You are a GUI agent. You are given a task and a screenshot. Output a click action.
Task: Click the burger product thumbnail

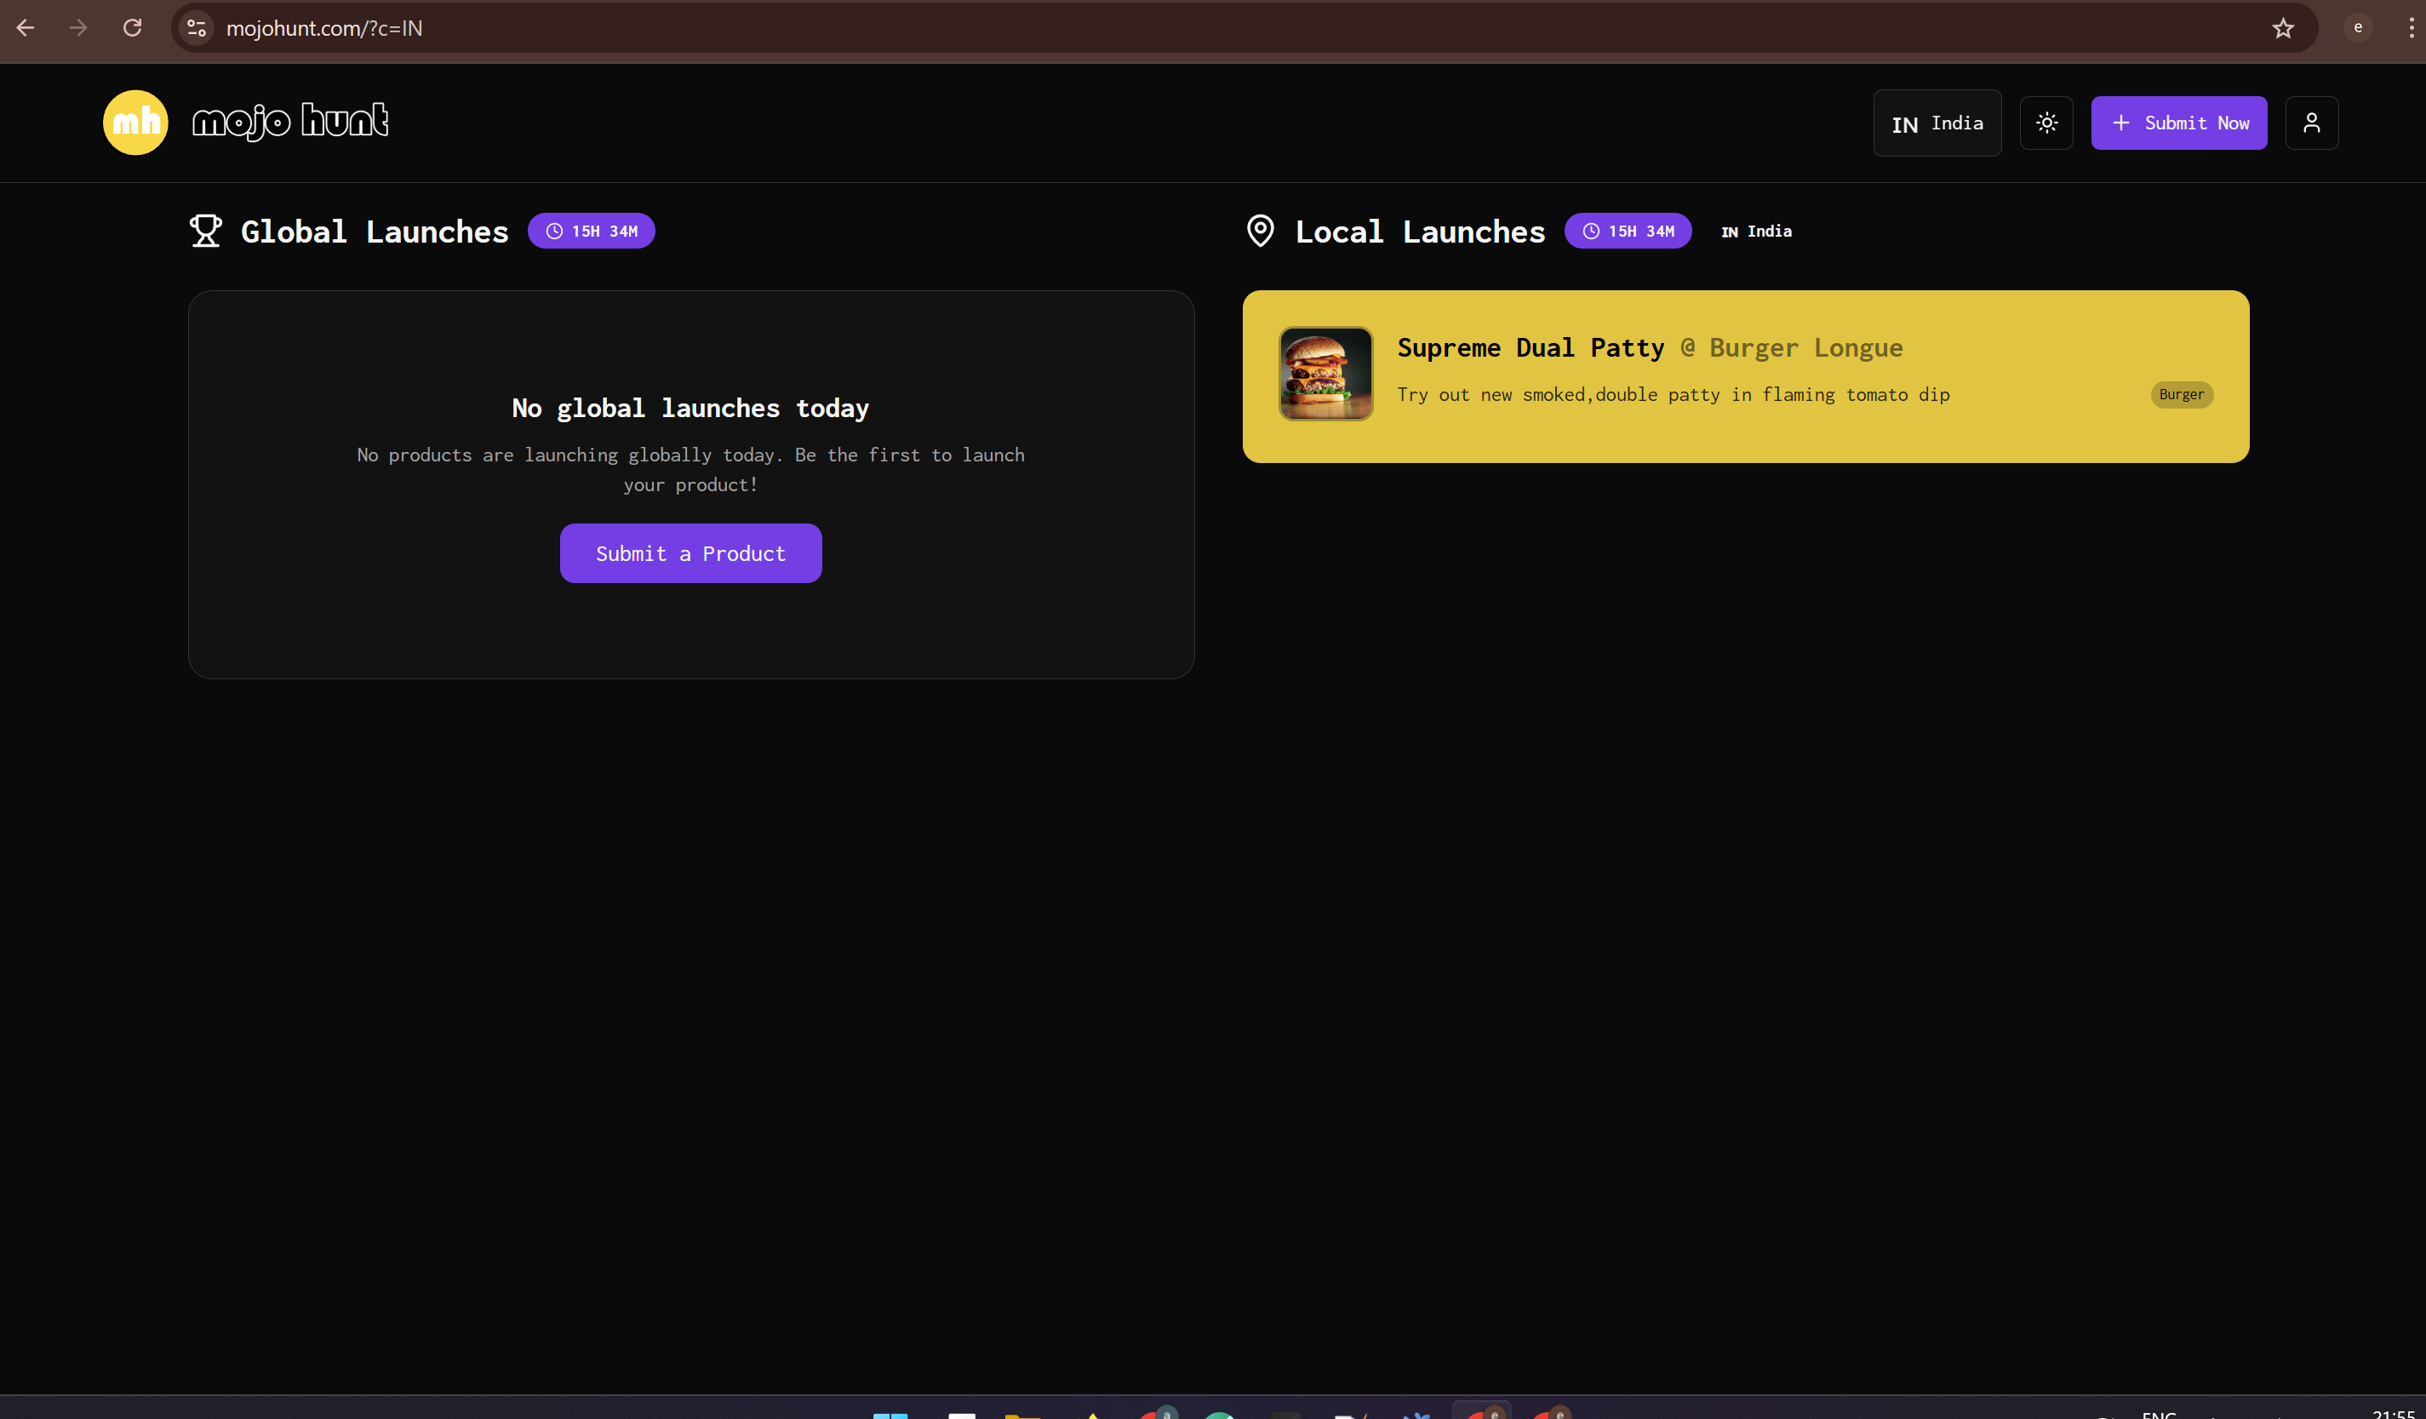pyautogui.click(x=1325, y=374)
